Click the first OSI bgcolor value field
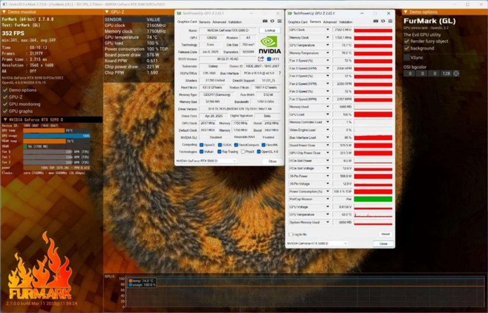Screen dimensions: 488x313 coord(410,74)
